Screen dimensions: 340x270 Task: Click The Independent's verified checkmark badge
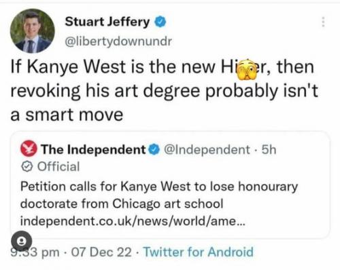pyautogui.click(x=154, y=149)
